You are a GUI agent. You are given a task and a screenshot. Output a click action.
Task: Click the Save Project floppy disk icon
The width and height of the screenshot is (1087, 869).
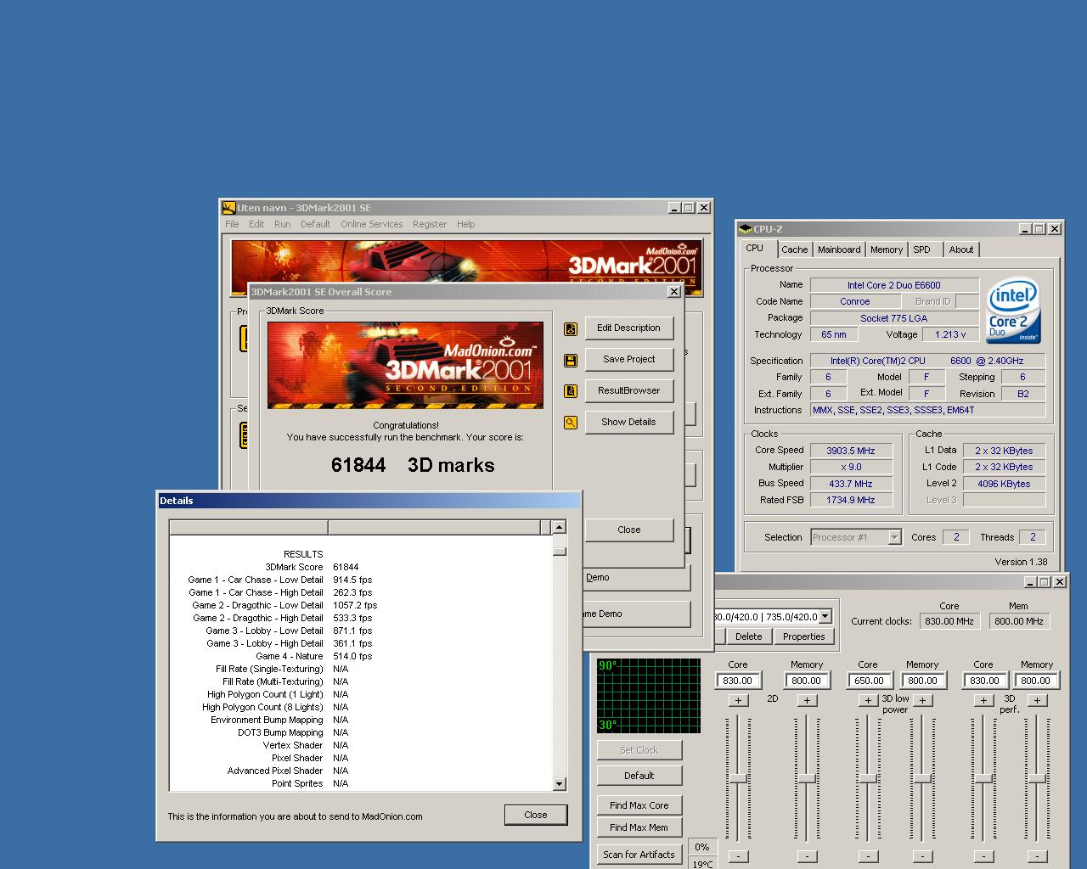pyautogui.click(x=571, y=360)
